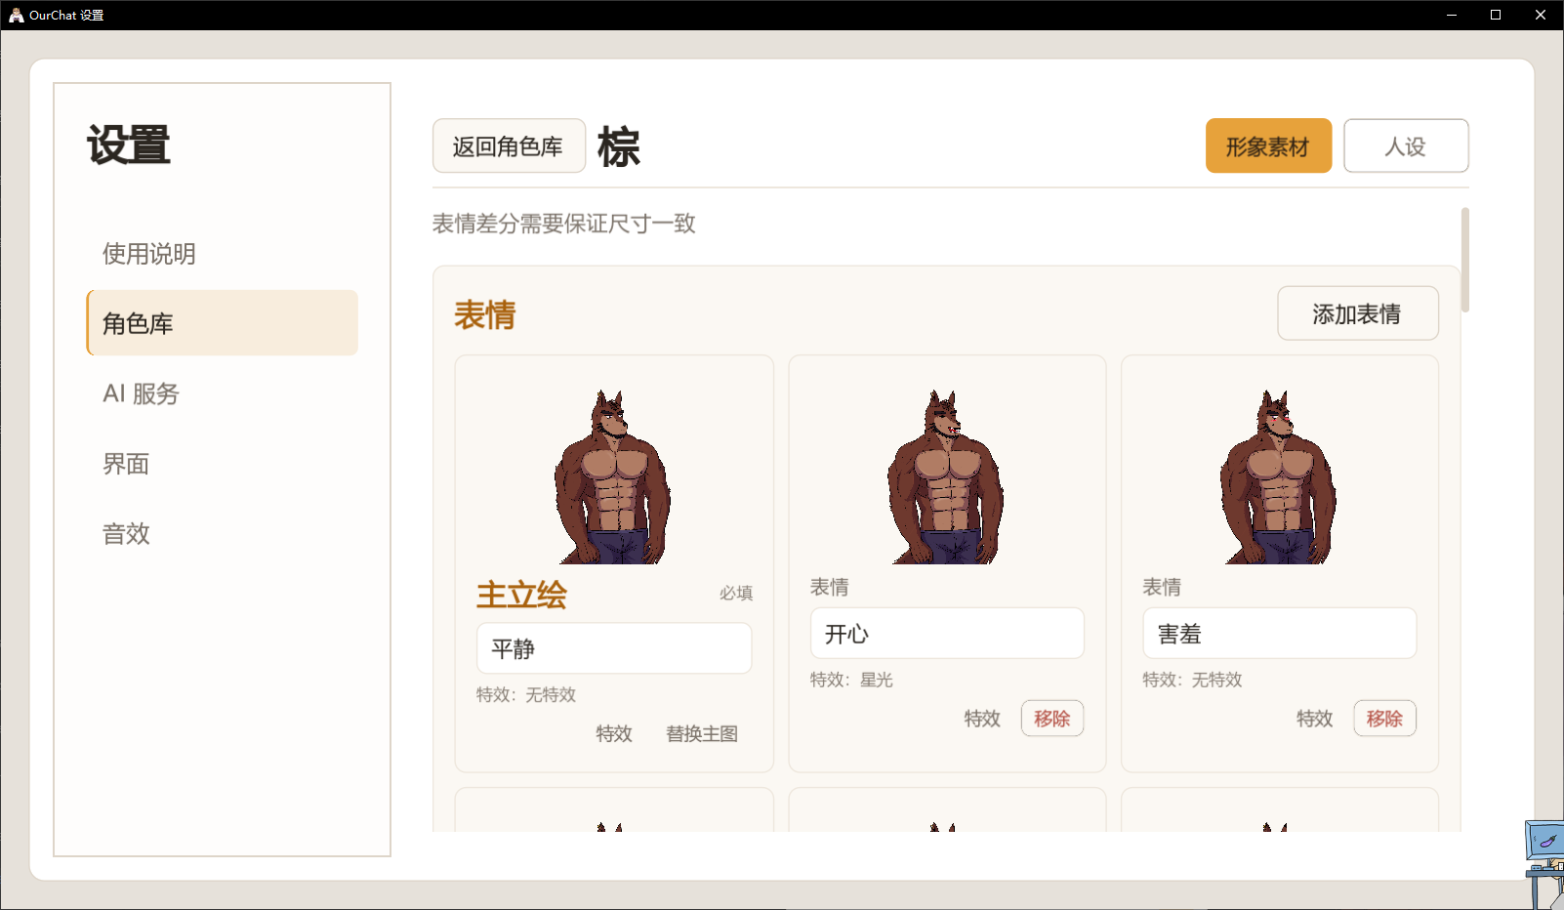Viewport: 1564px width, 910px height.
Task: Open the 使用说明 settings page
Action: 223,254
